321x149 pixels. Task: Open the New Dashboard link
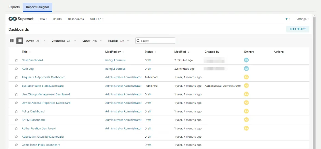coord(32,60)
